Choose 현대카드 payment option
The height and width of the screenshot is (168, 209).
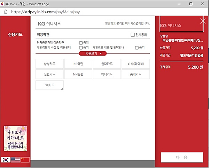(107, 64)
